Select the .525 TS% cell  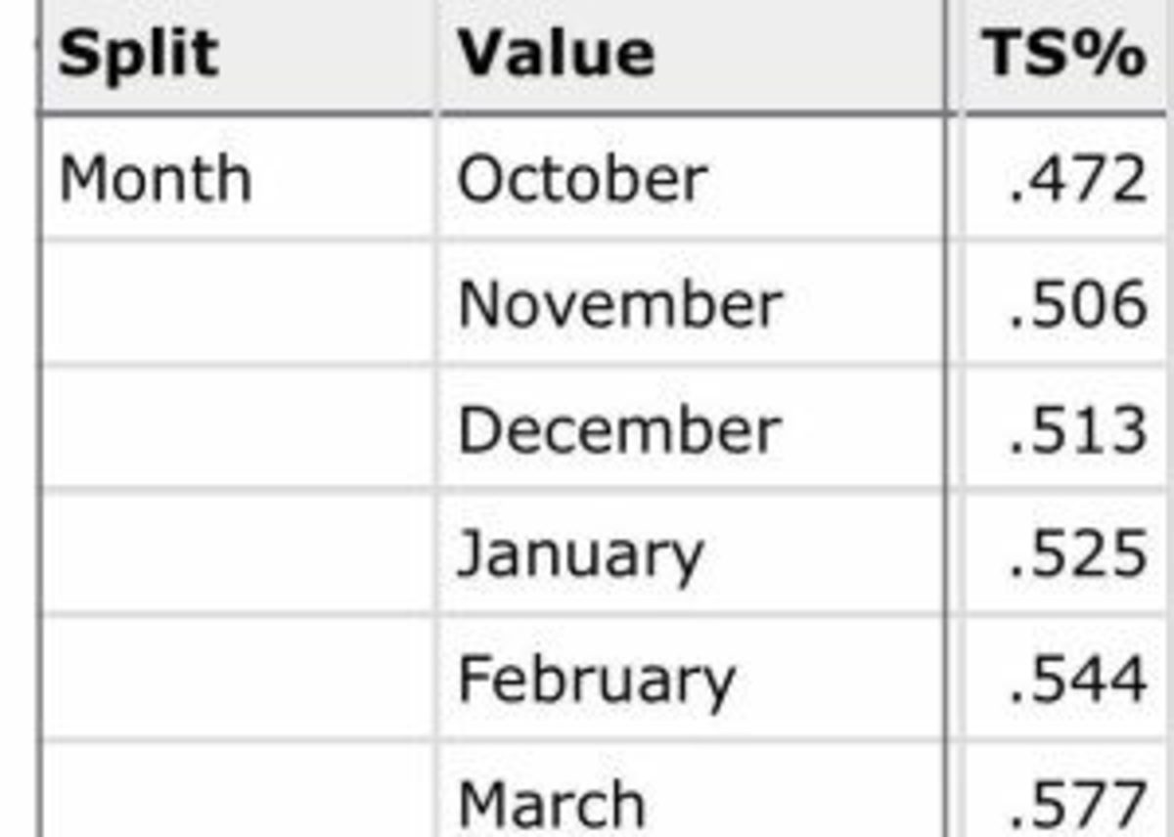click(x=1077, y=554)
